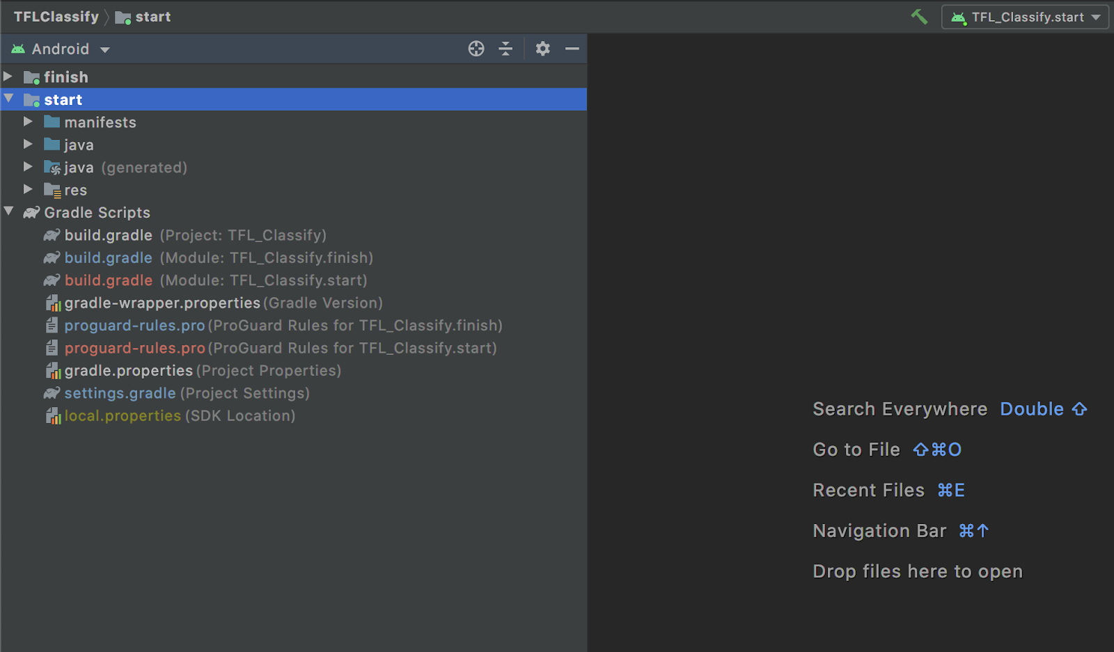Click the gradle-wrapper.properties file icon
Viewport: 1114px width, 652px height.
click(53, 303)
